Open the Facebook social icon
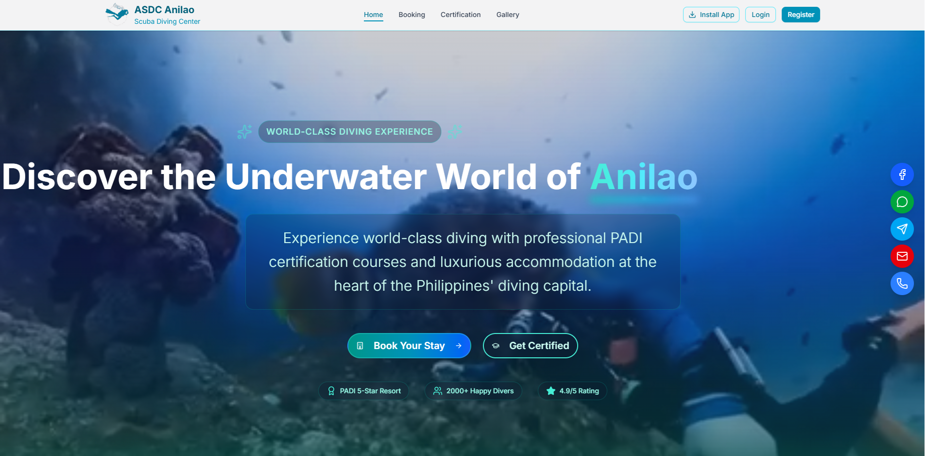This screenshot has height=456, width=925. (902, 175)
